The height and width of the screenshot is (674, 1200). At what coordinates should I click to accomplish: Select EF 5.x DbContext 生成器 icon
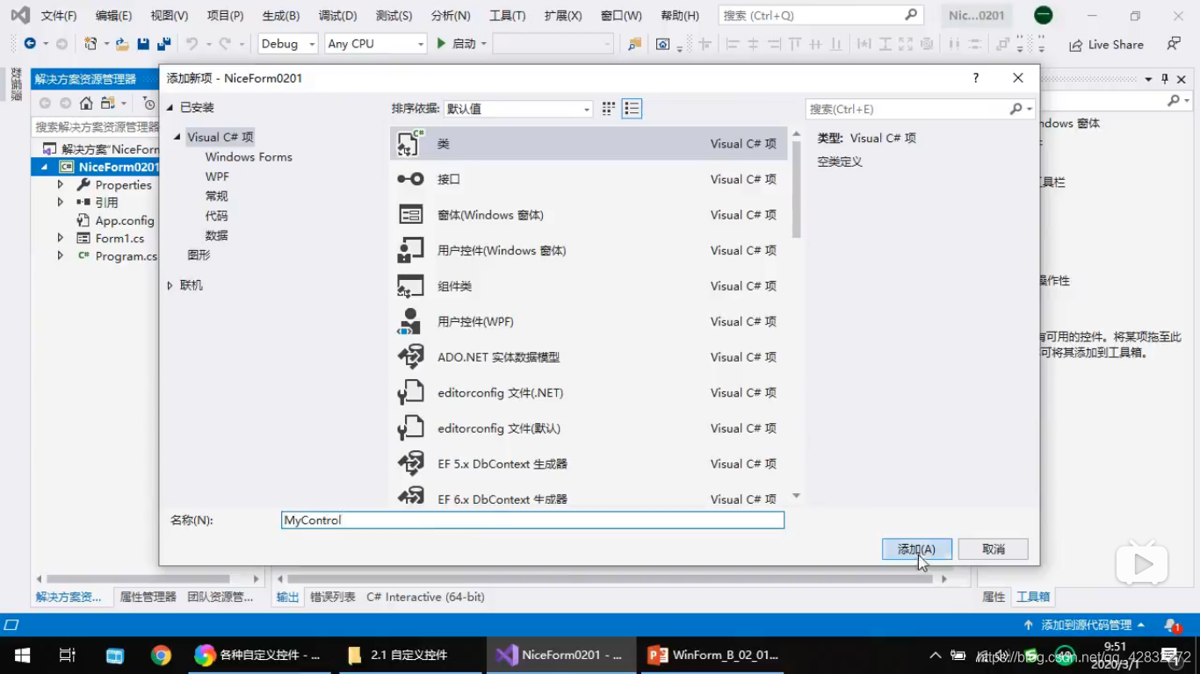[410, 463]
